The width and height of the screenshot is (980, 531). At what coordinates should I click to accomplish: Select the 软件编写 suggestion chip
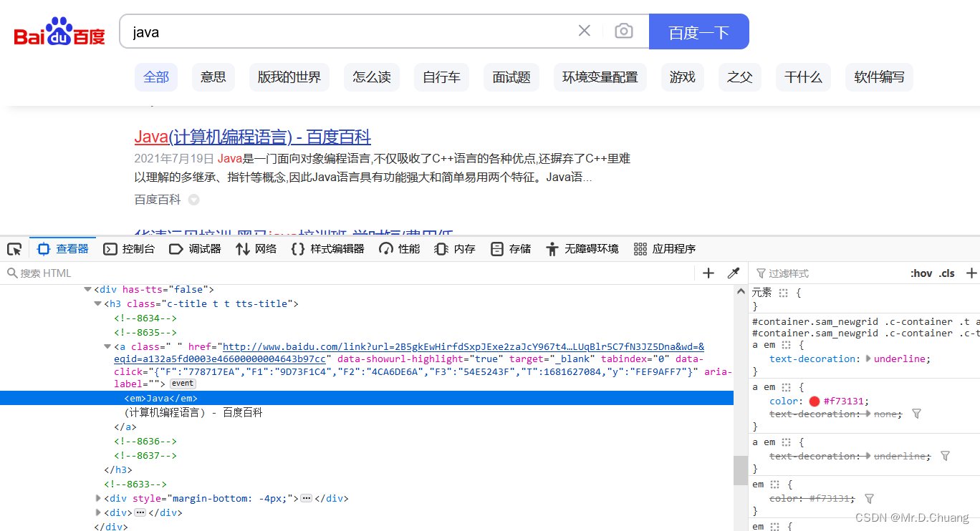879,77
